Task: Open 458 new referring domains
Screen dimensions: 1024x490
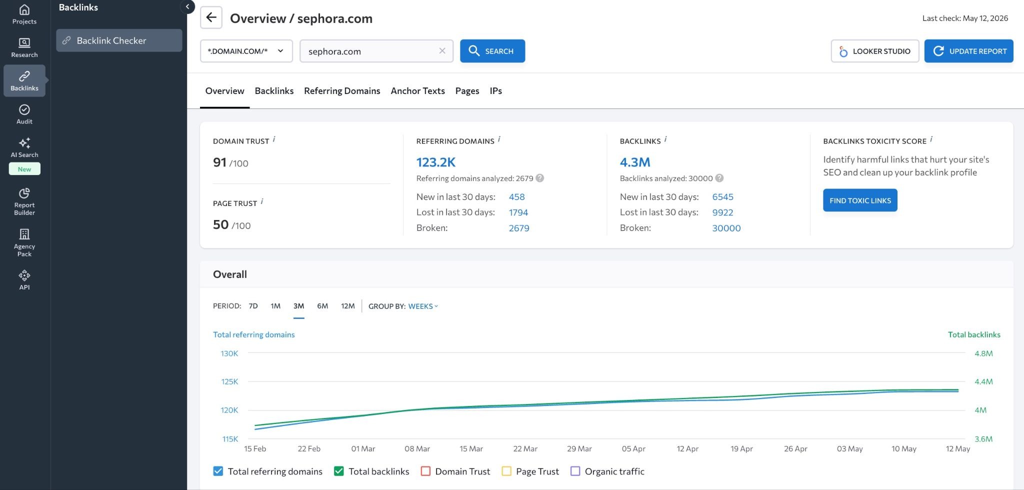Action: click(x=516, y=197)
